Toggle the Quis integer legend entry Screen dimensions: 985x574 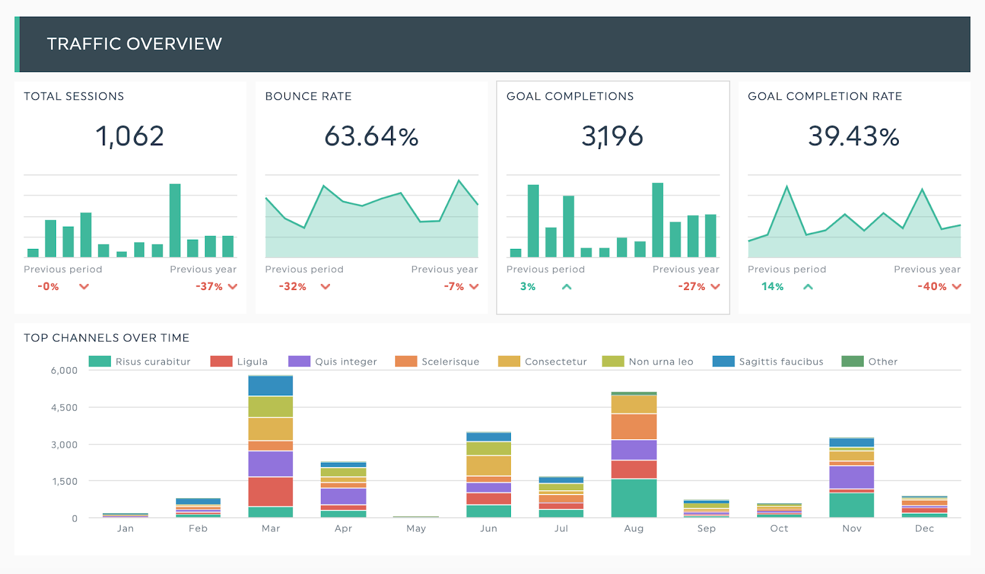tap(332, 362)
